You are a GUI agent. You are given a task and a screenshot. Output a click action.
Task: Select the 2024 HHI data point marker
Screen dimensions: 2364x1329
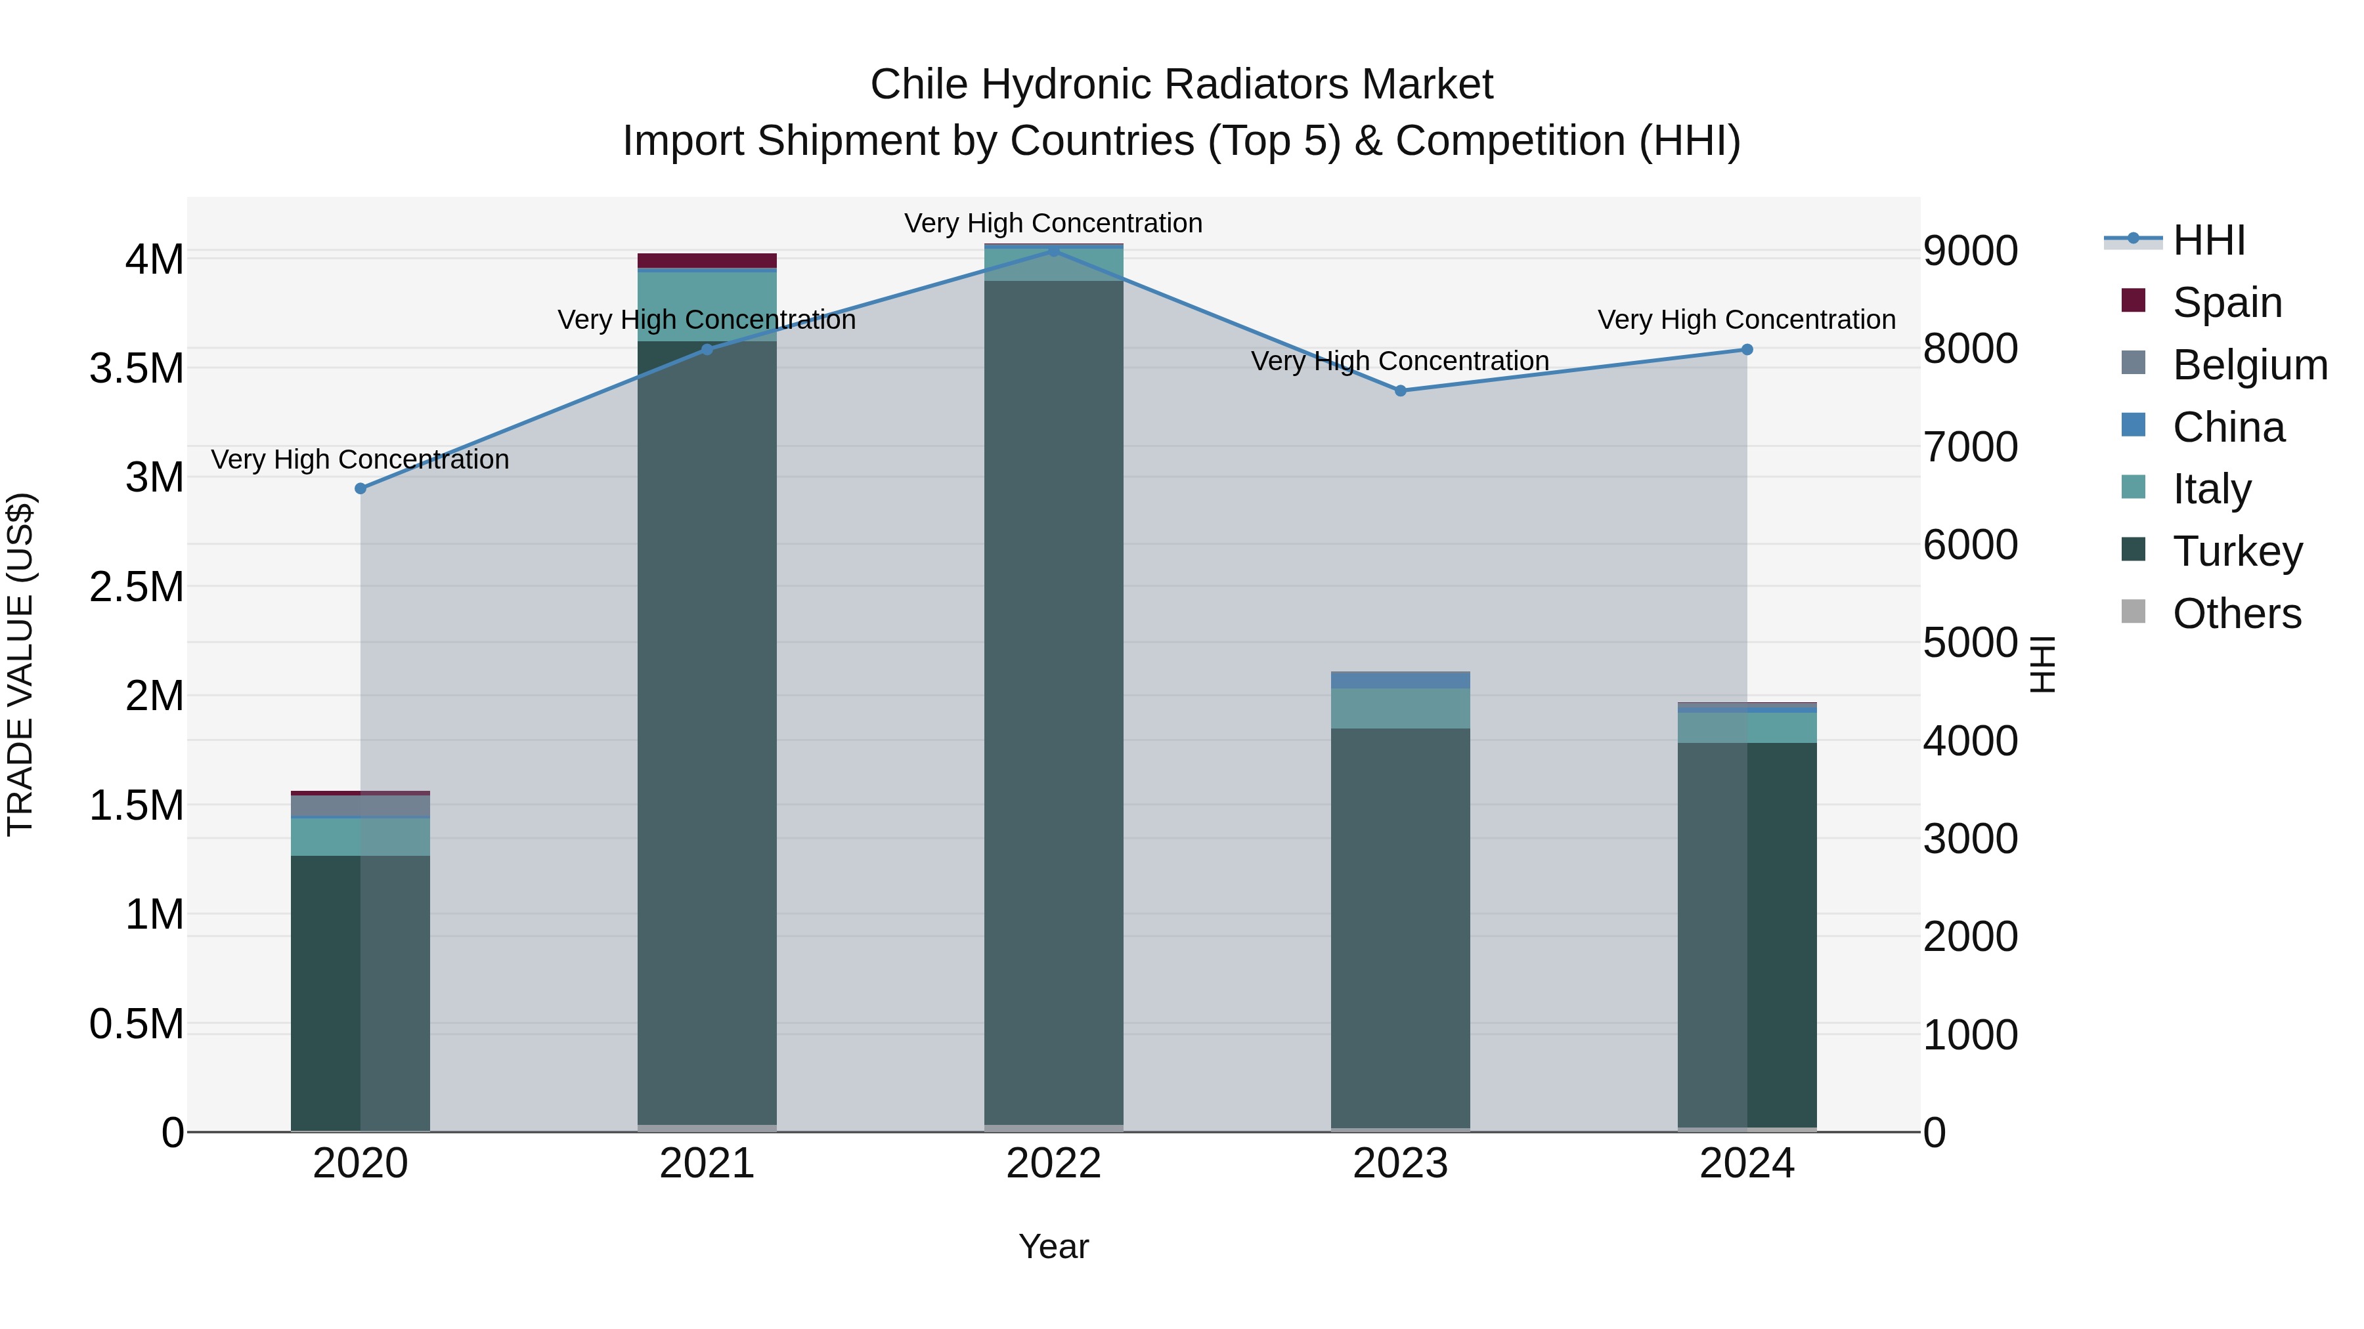(x=1747, y=349)
